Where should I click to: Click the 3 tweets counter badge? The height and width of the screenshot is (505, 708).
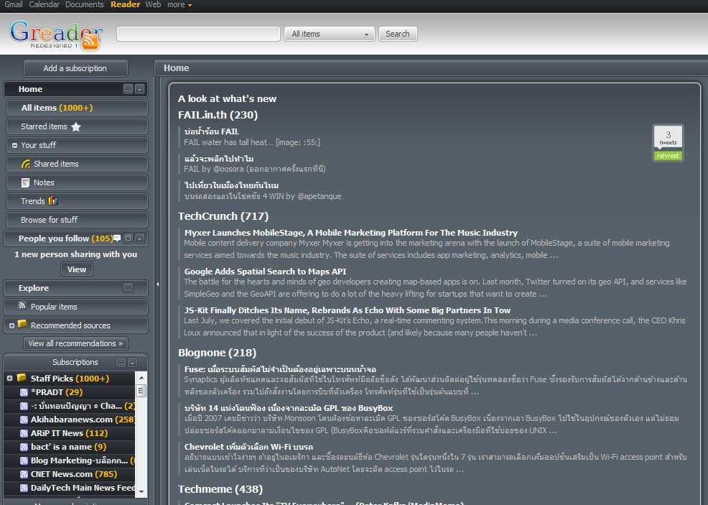pyautogui.click(x=668, y=137)
